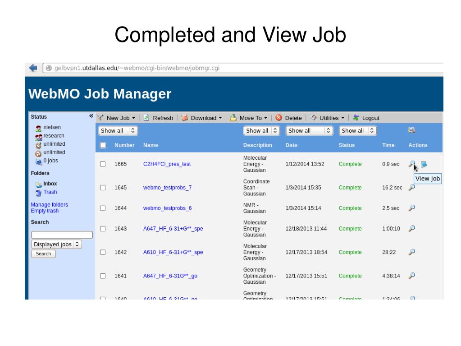
Task: Click the browser back arrow icon
Action: pyautogui.click(x=33, y=68)
